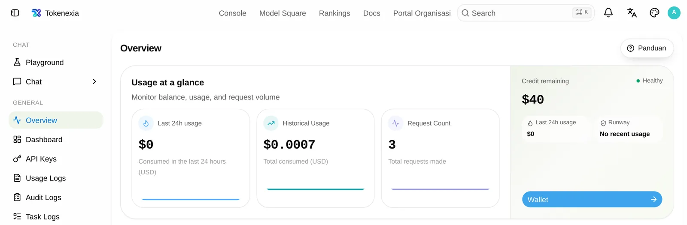This screenshot has width=687, height=225.
Task: Click the Healthy status indicator
Action: pyautogui.click(x=649, y=81)
